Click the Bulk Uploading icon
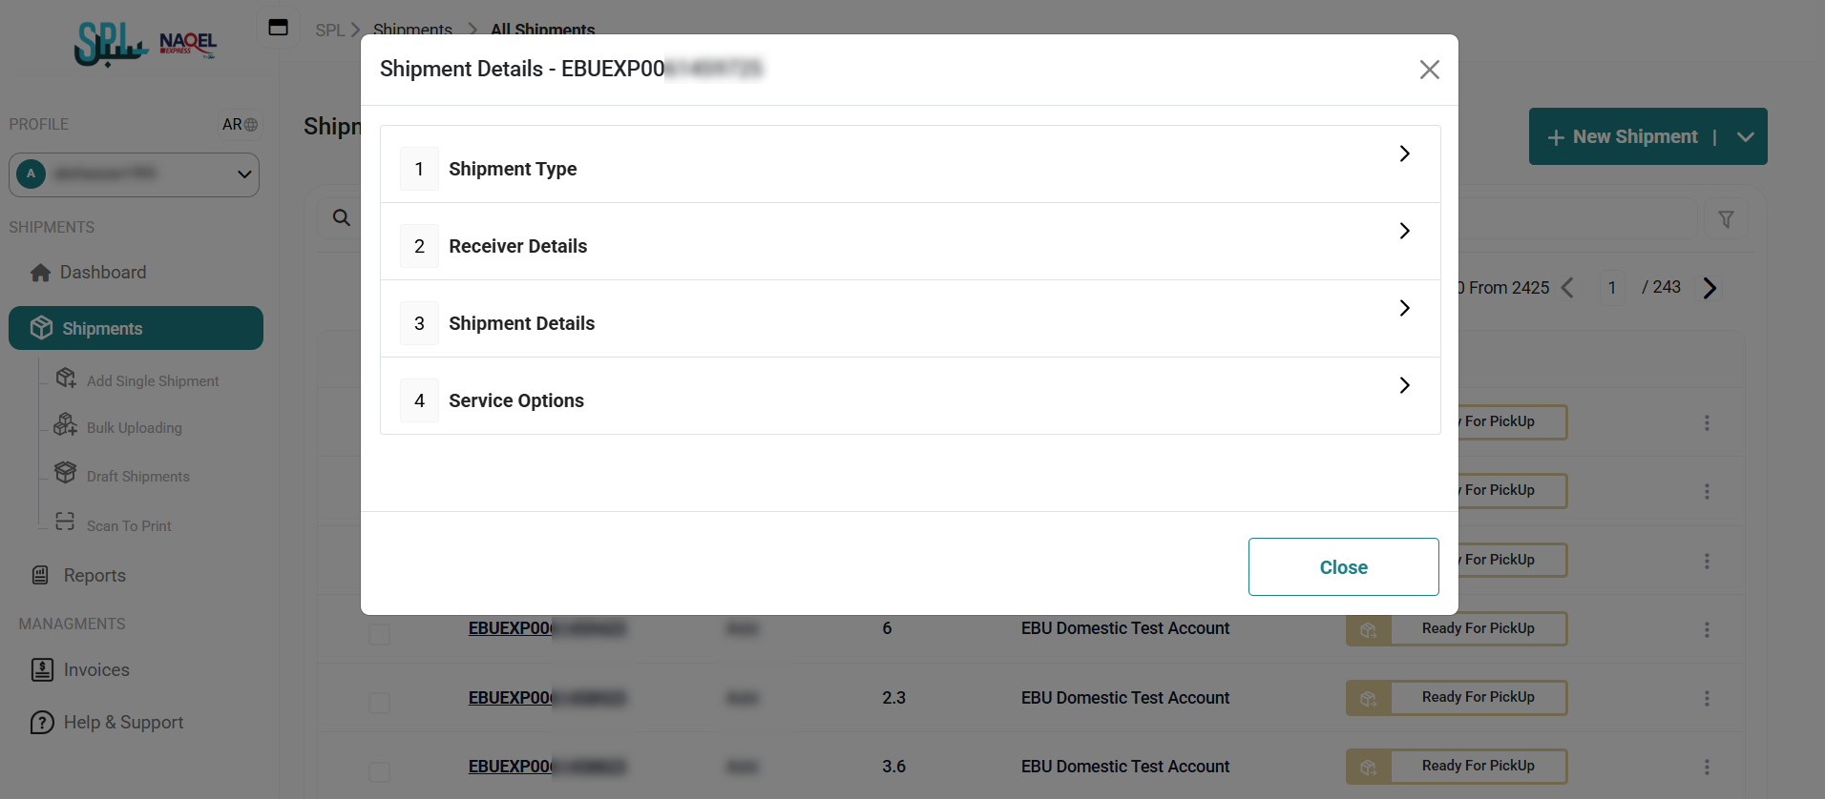The image size is (1825, 799). point(65,425)
